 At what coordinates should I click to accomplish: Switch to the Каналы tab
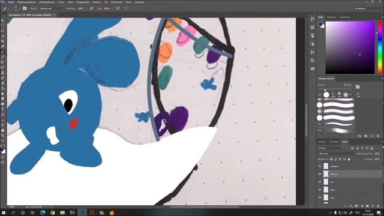click(x=322, y=142)
